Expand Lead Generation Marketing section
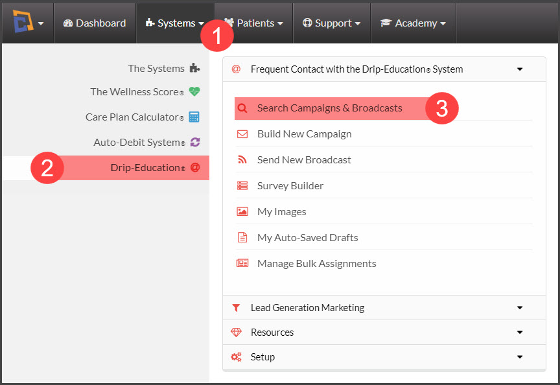560x385 pixels. tap(384, 307)
